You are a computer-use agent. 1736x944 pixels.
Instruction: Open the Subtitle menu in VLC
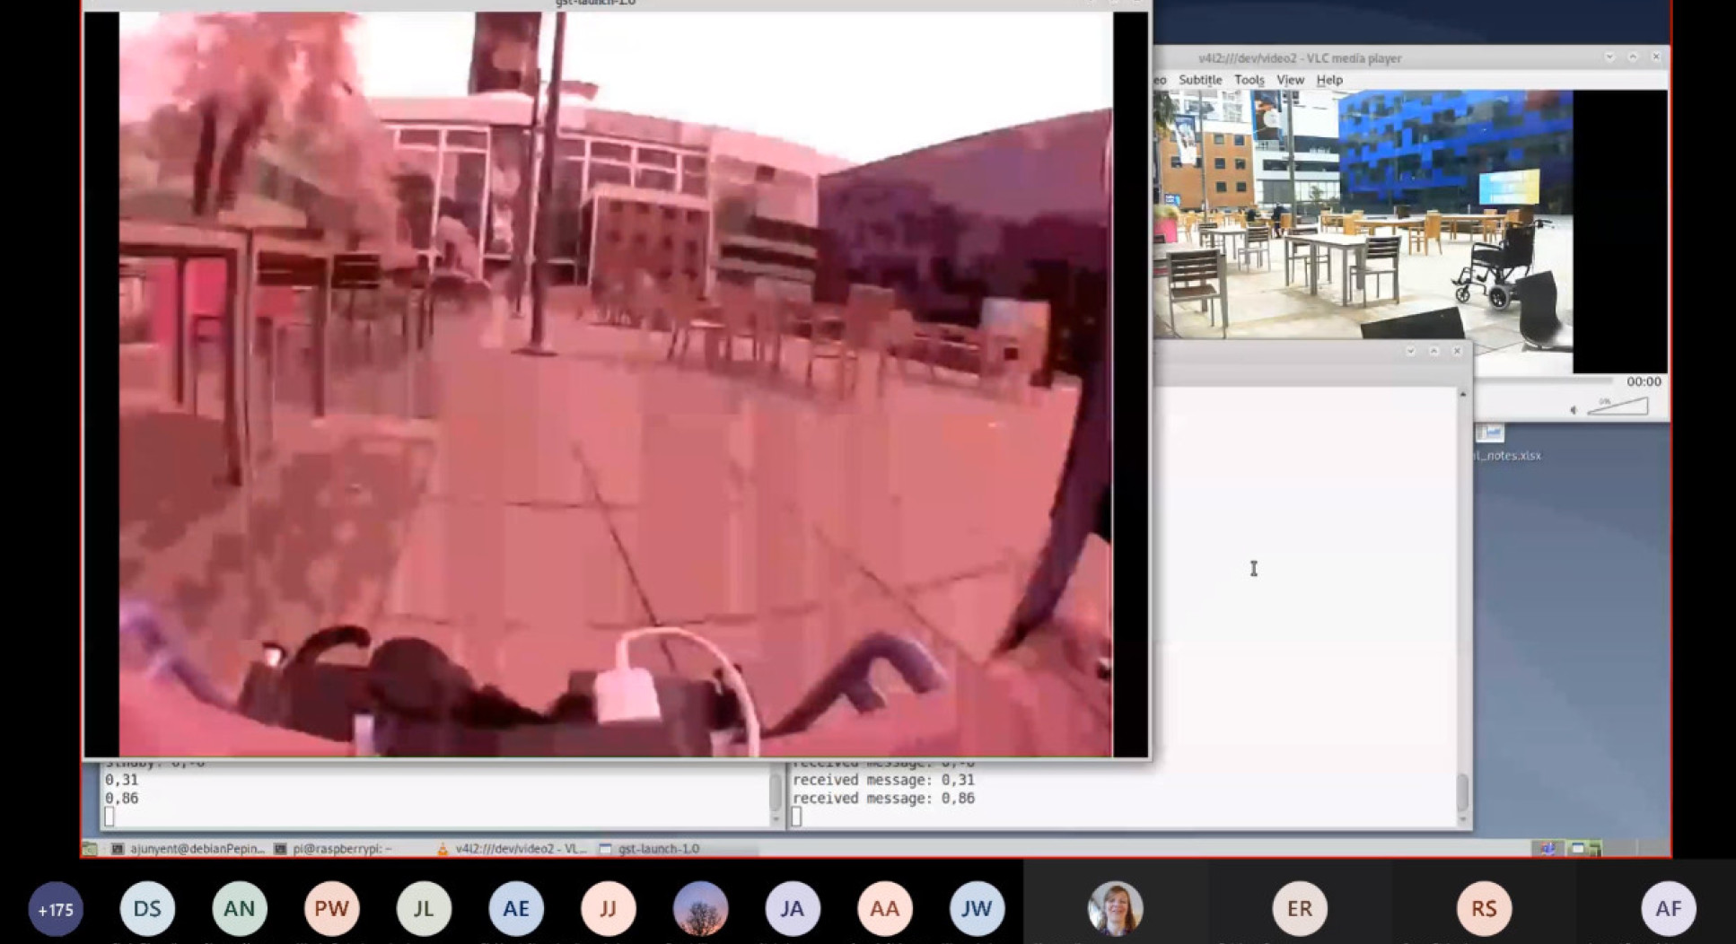click(1200, 80)
